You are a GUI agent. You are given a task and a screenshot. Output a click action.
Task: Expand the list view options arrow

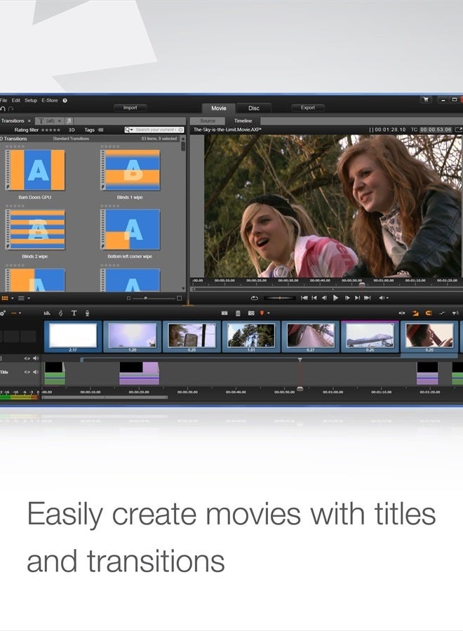[x=29, y=299]
